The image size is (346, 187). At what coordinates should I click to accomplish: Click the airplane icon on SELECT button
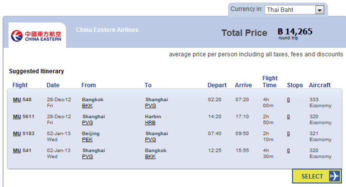coord(334,176)
